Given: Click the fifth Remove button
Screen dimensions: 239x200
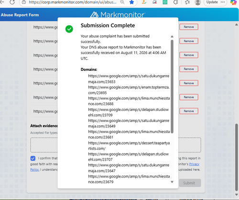Looking at the screenshot, I should [x=189, y=83].
